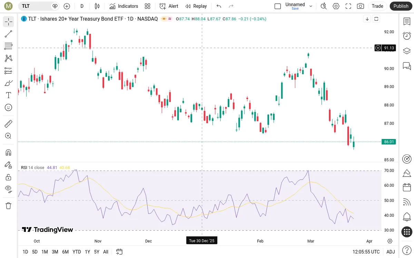The width and height of the screenshot is (414, 258).
Task: Add a symbol to compare
Action: pyautogui.click(x=67, y=6)
